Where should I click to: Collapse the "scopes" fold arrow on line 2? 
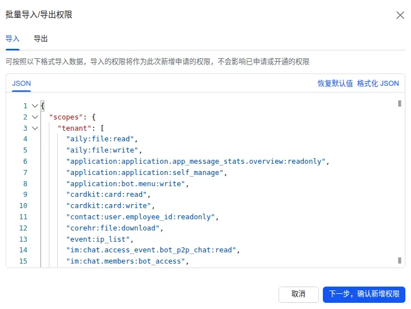point(35,117)
